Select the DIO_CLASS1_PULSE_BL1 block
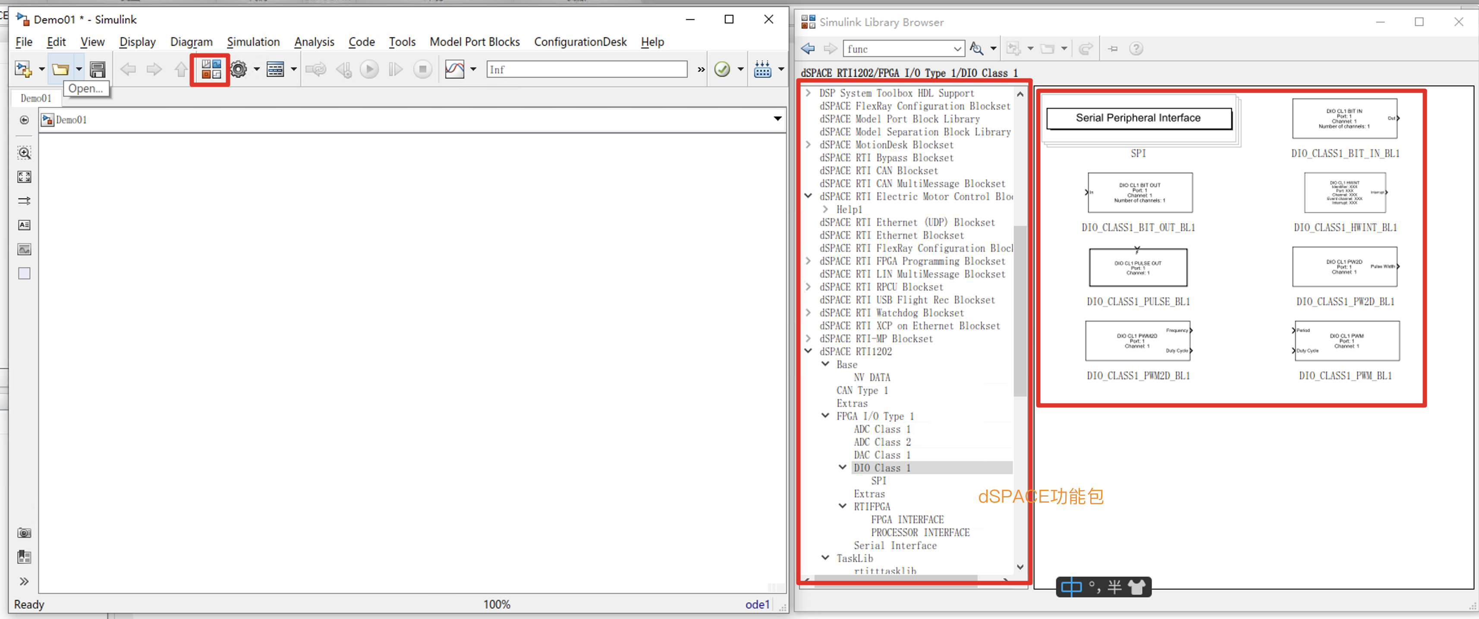 pyautogui.click(x=1138, y=267)
